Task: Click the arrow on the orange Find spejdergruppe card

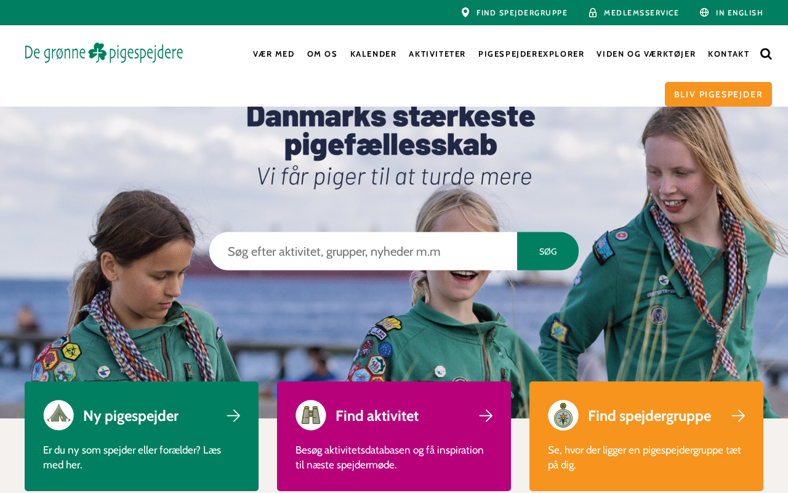Action: 738,416
